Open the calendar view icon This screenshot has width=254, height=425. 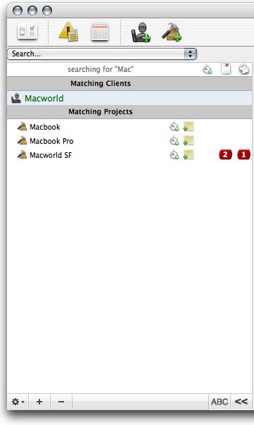tap(100, 32)
